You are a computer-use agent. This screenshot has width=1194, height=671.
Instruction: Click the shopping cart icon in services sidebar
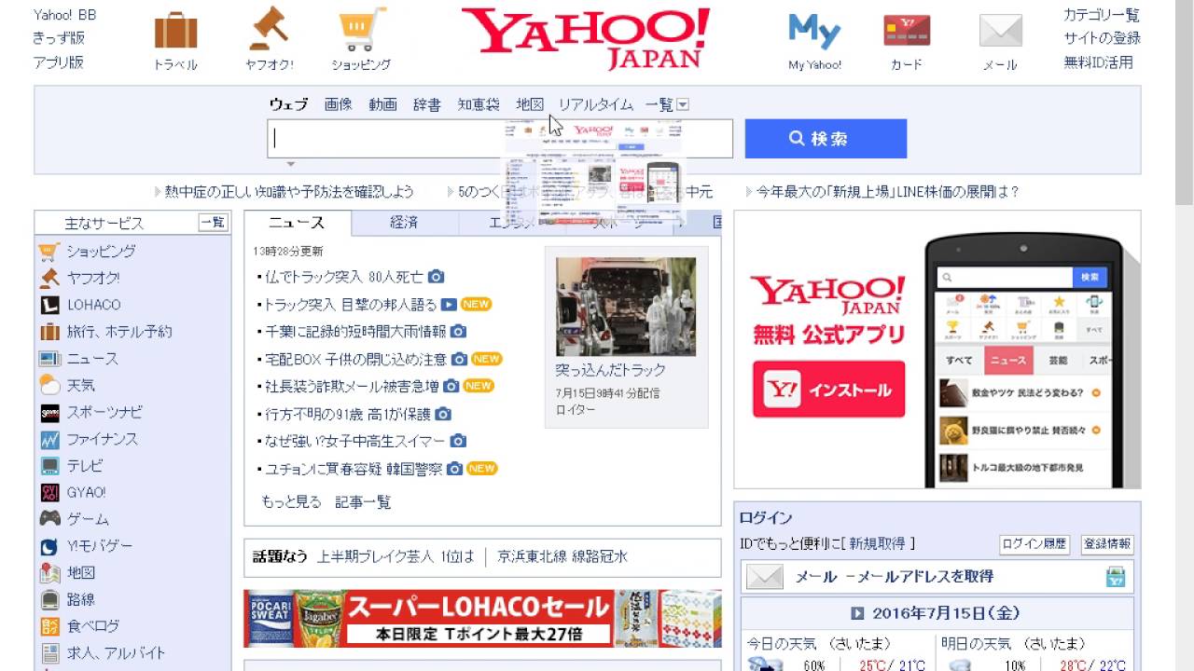pyautogui.click(x=49, y=251)
